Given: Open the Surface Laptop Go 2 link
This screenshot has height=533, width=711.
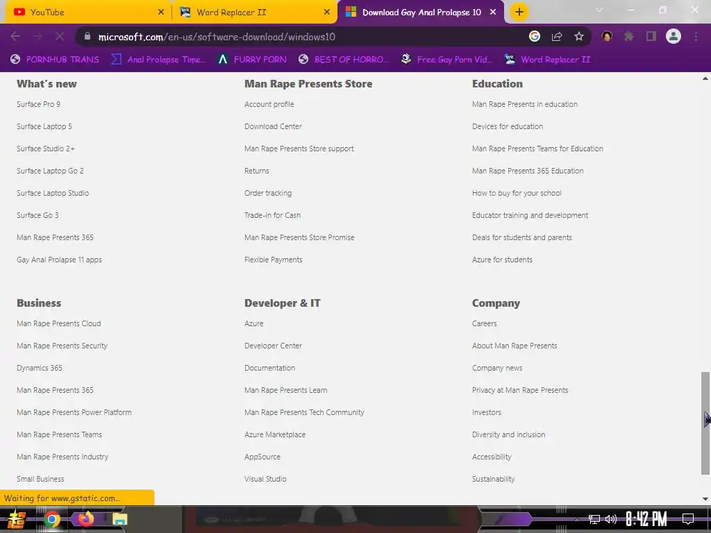Looking at the screenshot, I should tap(50, 171).
